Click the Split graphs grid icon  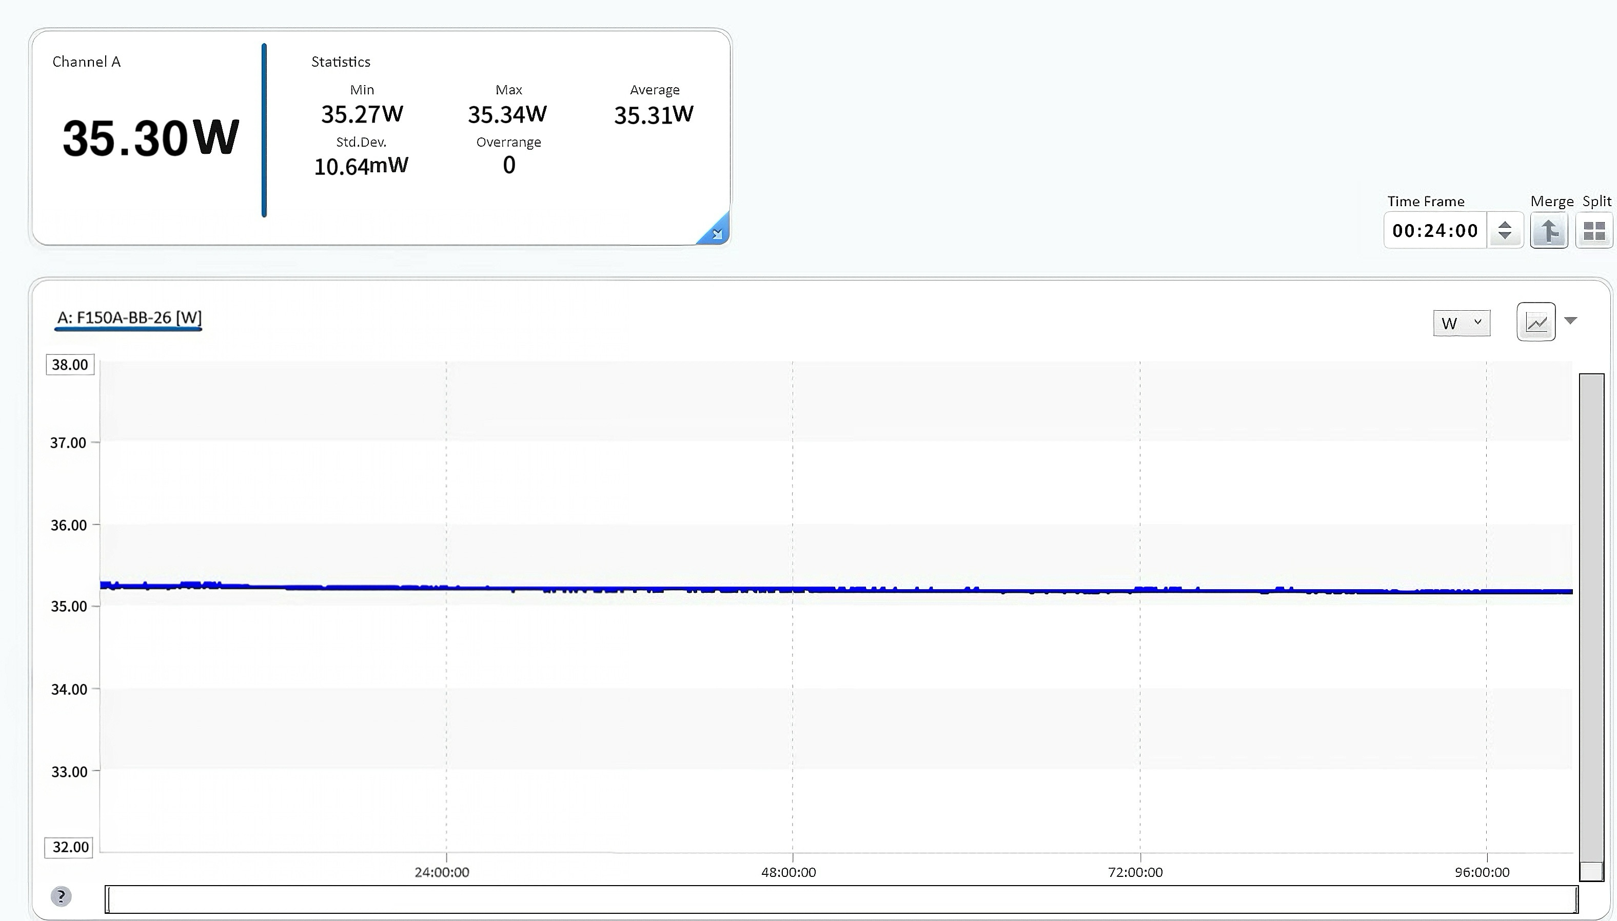coord(1593,231)
